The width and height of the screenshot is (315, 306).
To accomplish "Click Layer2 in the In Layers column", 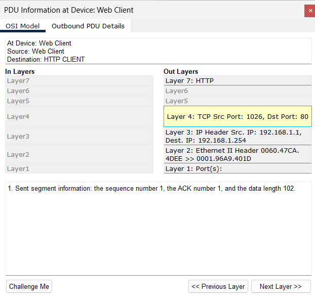I will [79, 154].
